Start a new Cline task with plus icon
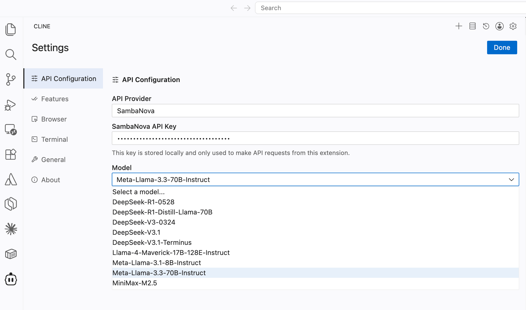Screen dimensions: 526x310 459,26
